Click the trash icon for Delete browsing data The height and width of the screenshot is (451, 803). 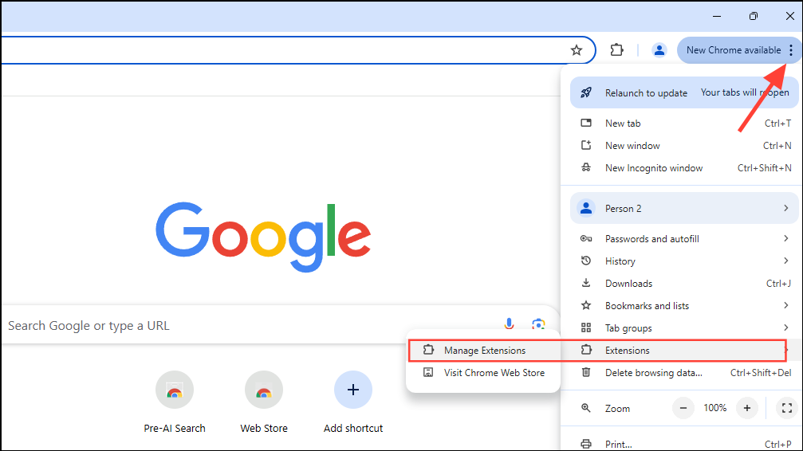pos(586,372)
